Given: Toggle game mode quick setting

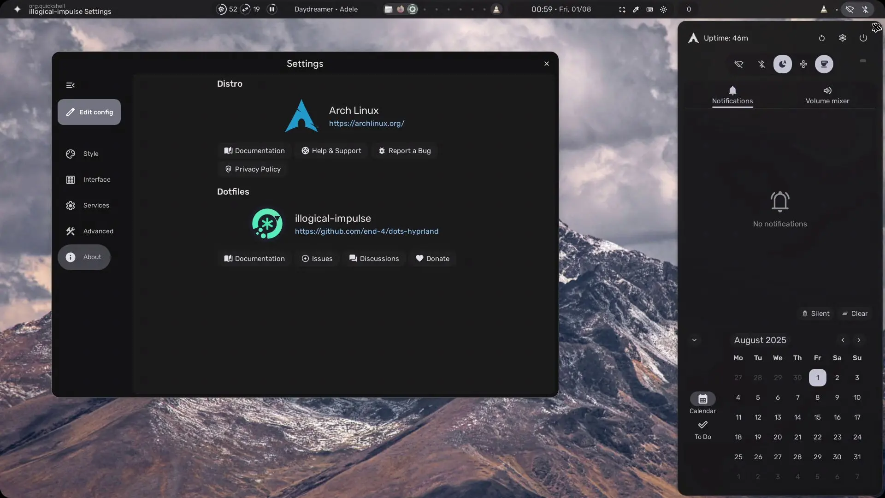Looking at the screenshot, I should click(803, 64).
